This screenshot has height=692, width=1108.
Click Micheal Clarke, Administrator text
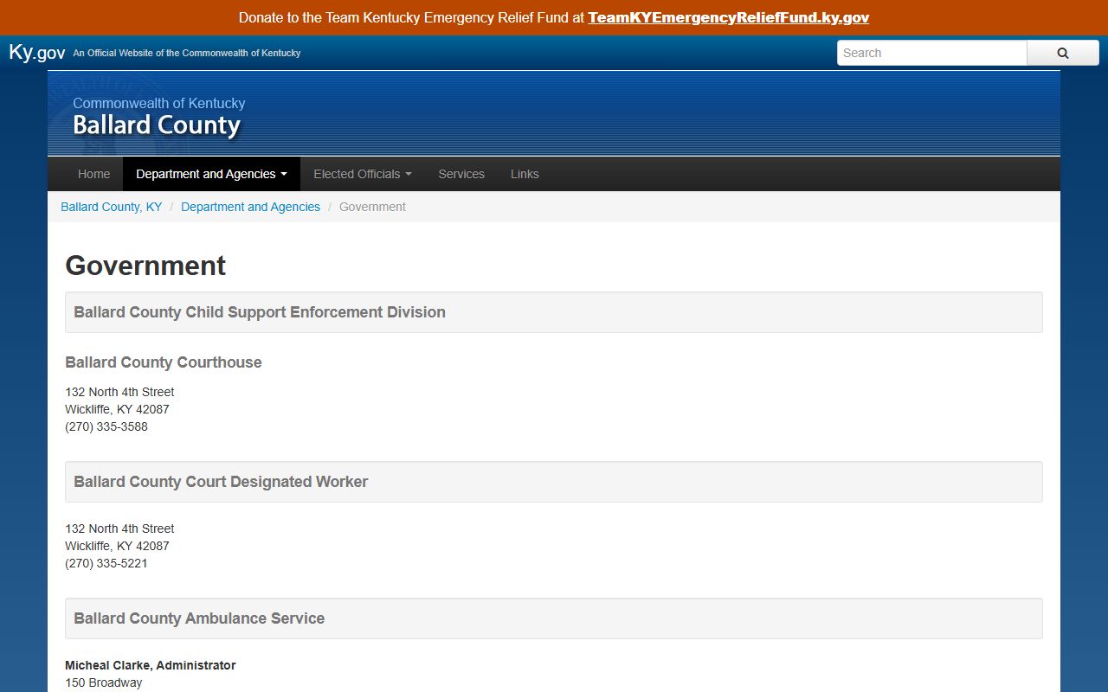pyautogui.click(x=151, y=665)
